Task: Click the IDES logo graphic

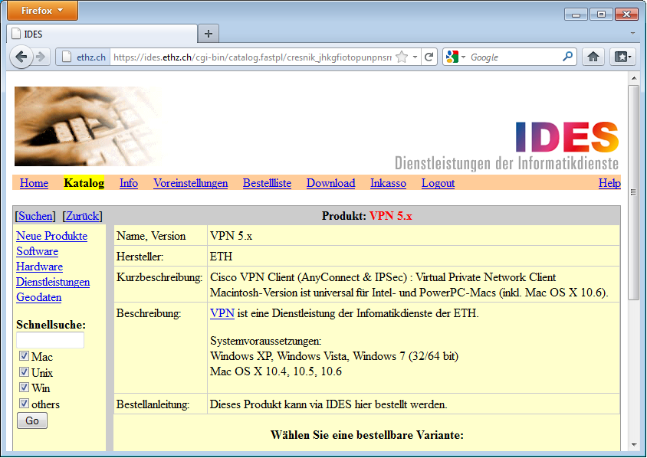Action: 567,137
